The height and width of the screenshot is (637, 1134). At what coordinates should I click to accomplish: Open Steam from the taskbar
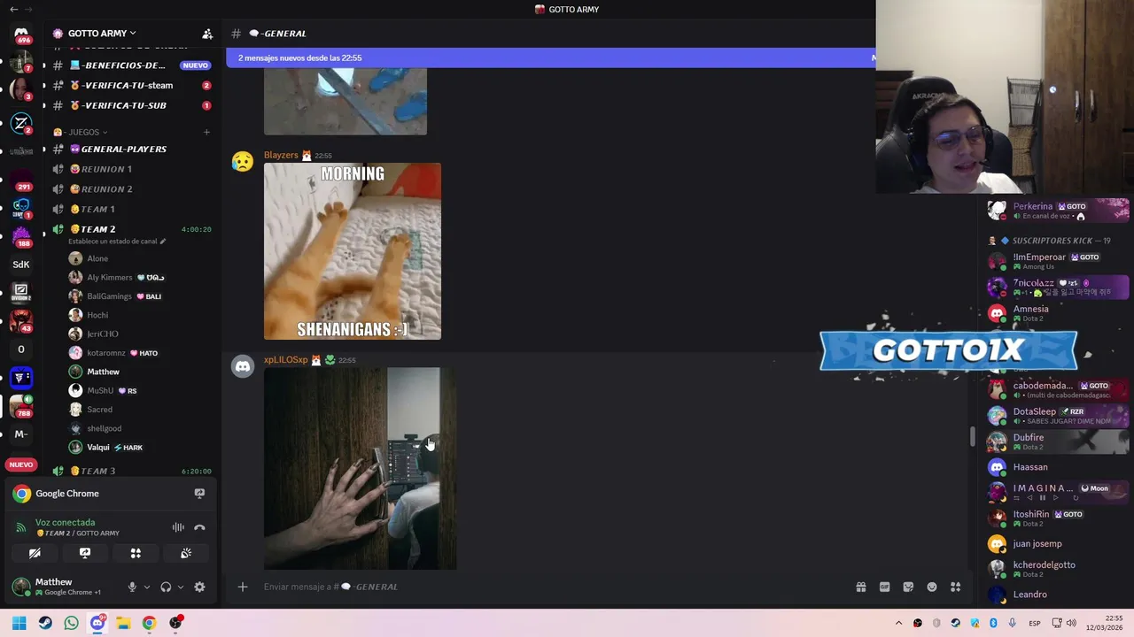(45, 623)
